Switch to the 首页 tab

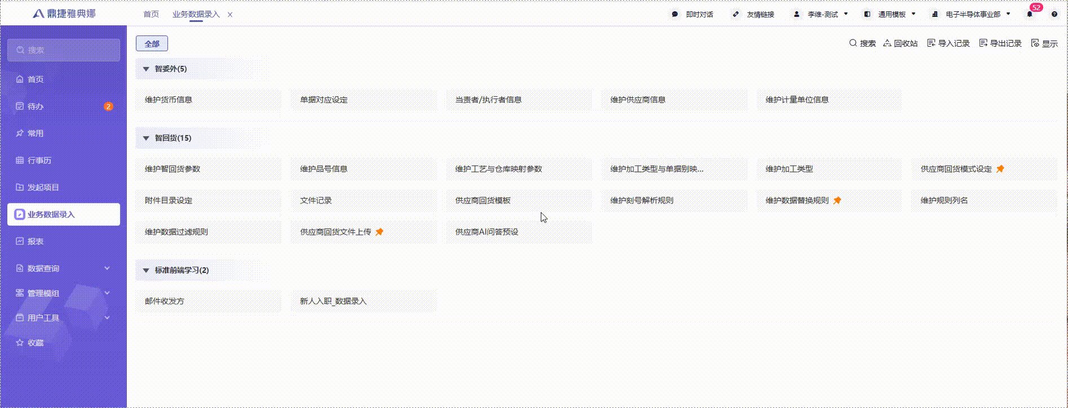(151, 15)
